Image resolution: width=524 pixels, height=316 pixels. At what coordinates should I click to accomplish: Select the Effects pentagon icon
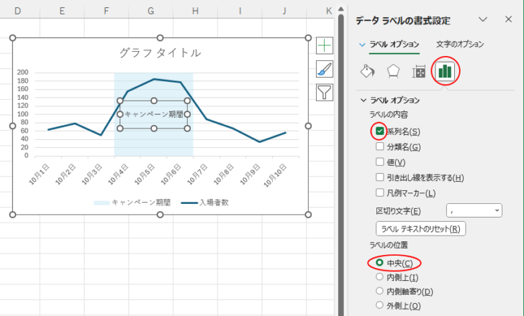tap(393, 71)
